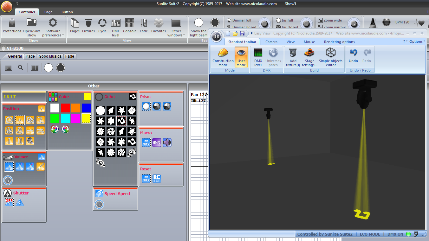
Task: Open the Protections lock in the ribbon
Action: click(x=12, y=26)
